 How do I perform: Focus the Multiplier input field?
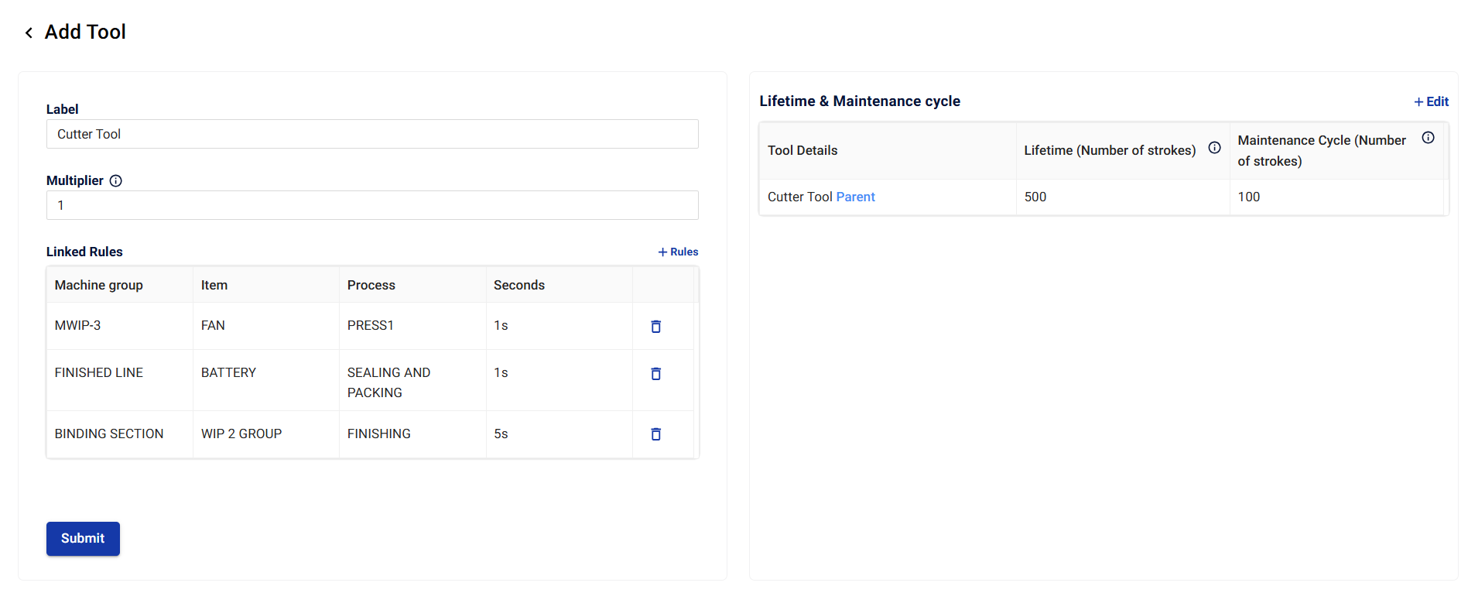[x=372, y=206]
